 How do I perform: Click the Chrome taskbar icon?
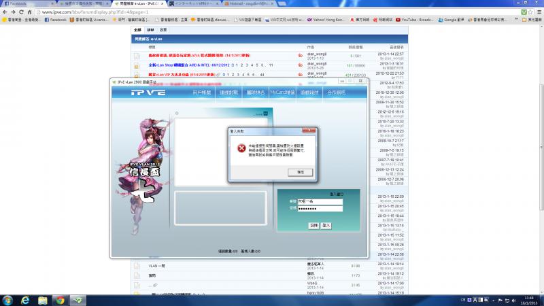point(60,300)
